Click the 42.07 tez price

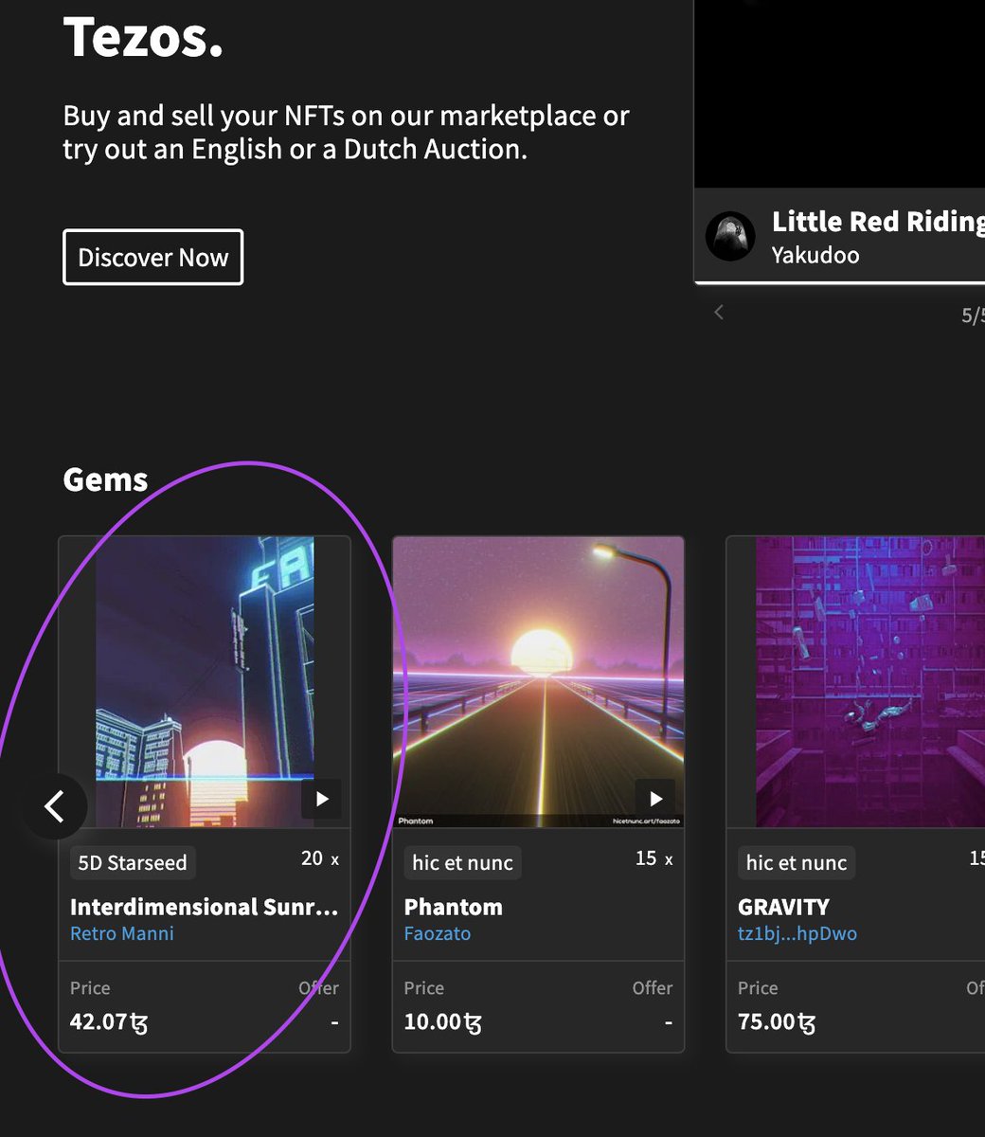tap(109, 1022)
